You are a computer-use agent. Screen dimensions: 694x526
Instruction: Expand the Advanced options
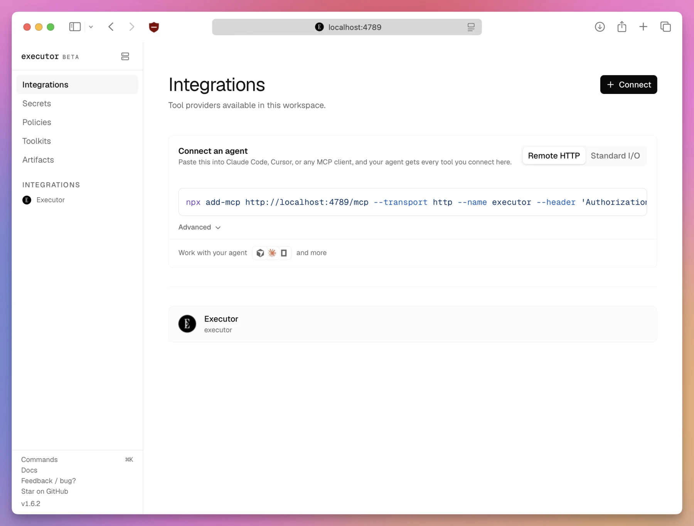199,227
